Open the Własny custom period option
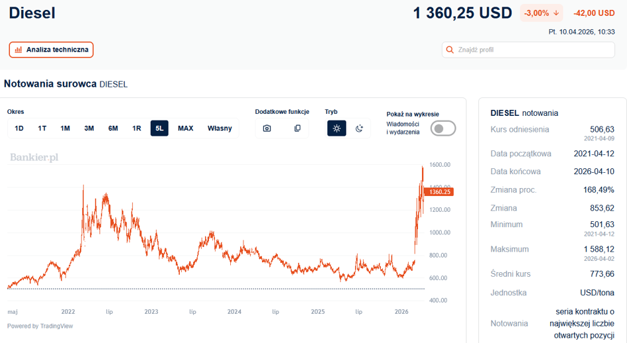627x343 pixels. coord(220,128)
